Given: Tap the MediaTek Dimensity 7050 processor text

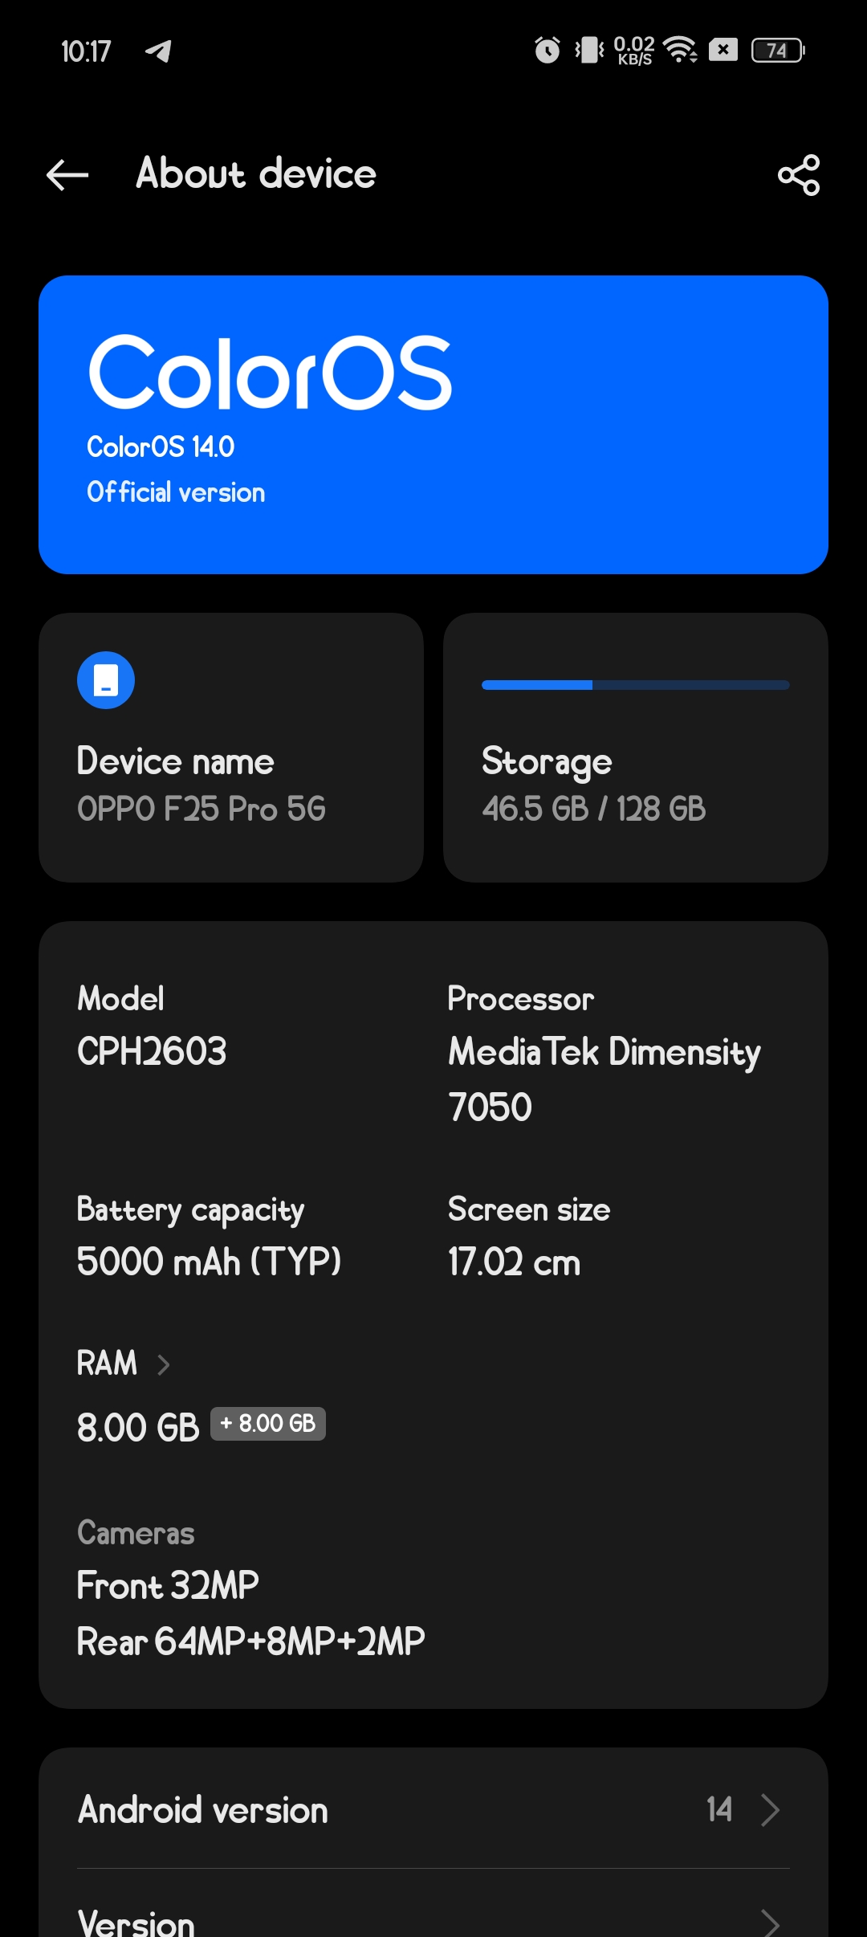Looking at the screenshot, I should (x=604, y=1079).
